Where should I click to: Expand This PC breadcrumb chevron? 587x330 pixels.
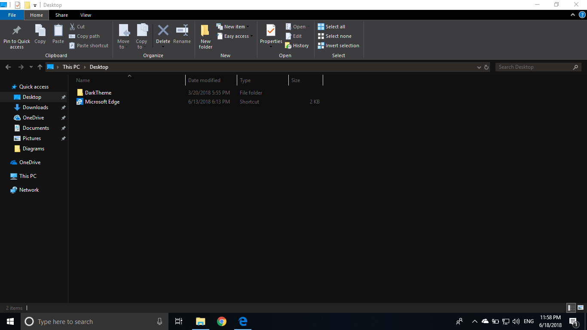click(x=85, y=67)
